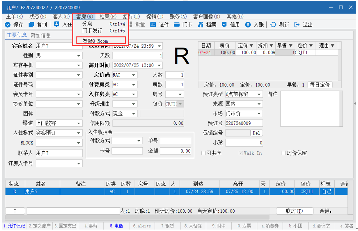The height and width of the screenshot is (231, 358).
Task: Select the 用户7 reservation row in the list
Action: pyautogui.click(x=176, y=191)
